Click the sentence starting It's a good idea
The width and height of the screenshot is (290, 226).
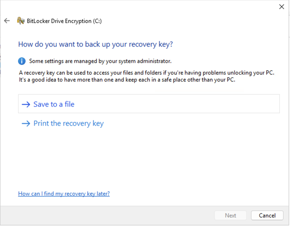[x=127, y=80]
